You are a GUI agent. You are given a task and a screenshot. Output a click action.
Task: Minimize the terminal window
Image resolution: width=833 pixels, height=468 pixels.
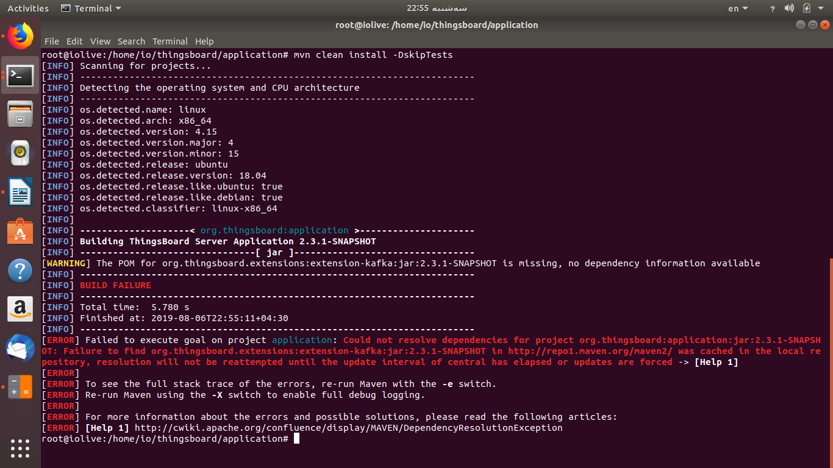point(800,25)
